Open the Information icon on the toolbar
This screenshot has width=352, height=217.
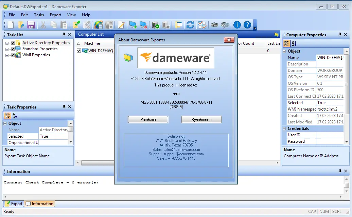click(x=237, y=24)
